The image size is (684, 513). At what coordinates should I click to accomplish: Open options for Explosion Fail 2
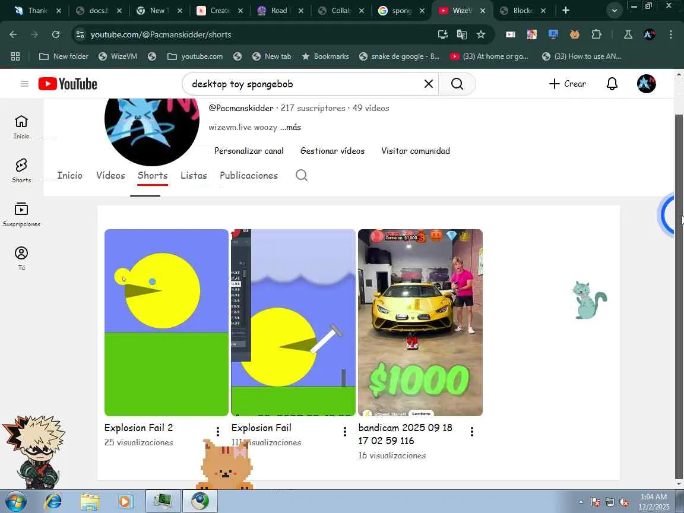click(218, 432)
